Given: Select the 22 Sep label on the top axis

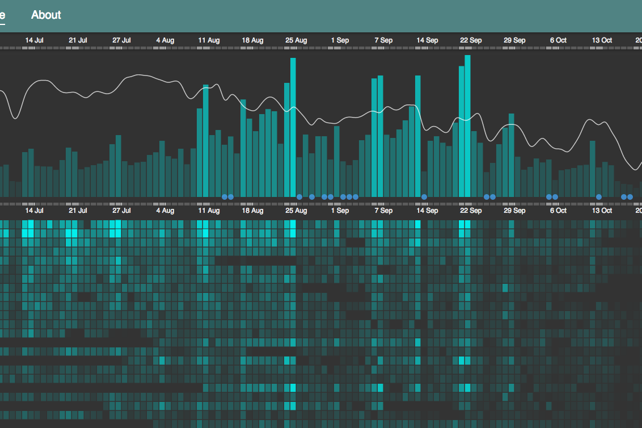Looking at the screenshot, I should point(471,40).
